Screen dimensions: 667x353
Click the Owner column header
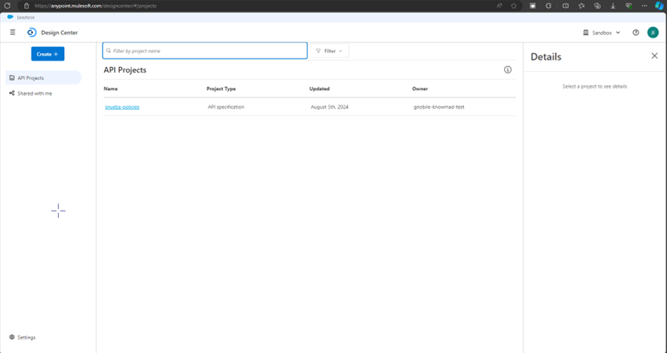tap(420, 89)
